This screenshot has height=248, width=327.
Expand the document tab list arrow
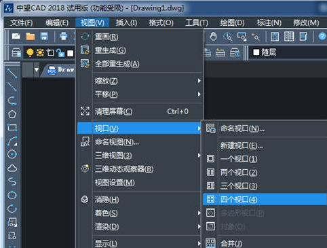[37, 70]
